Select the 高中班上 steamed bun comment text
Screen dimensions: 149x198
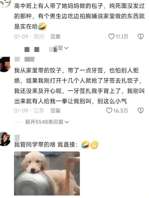coord(79,16)
